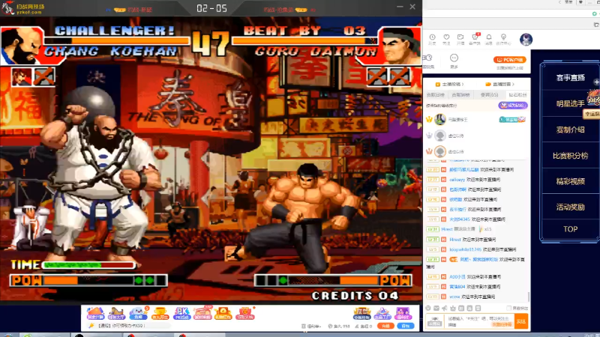600x337 pixels.
Task: Click the megaphone icon in chat toolbar
Action: pyautogui.click(x=445, y=308)
